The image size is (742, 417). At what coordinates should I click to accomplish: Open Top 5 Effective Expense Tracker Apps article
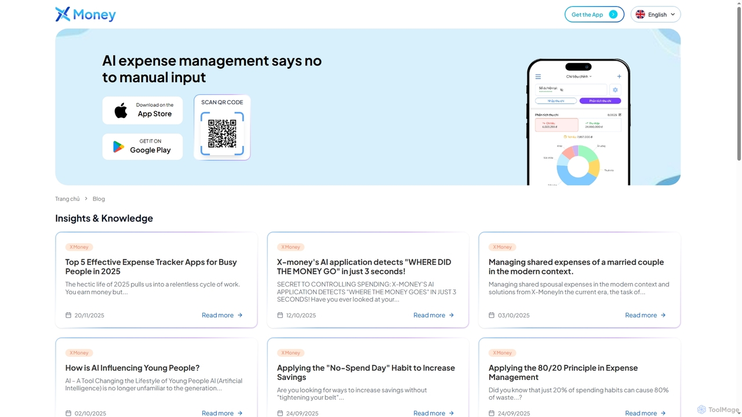[151, 266]
